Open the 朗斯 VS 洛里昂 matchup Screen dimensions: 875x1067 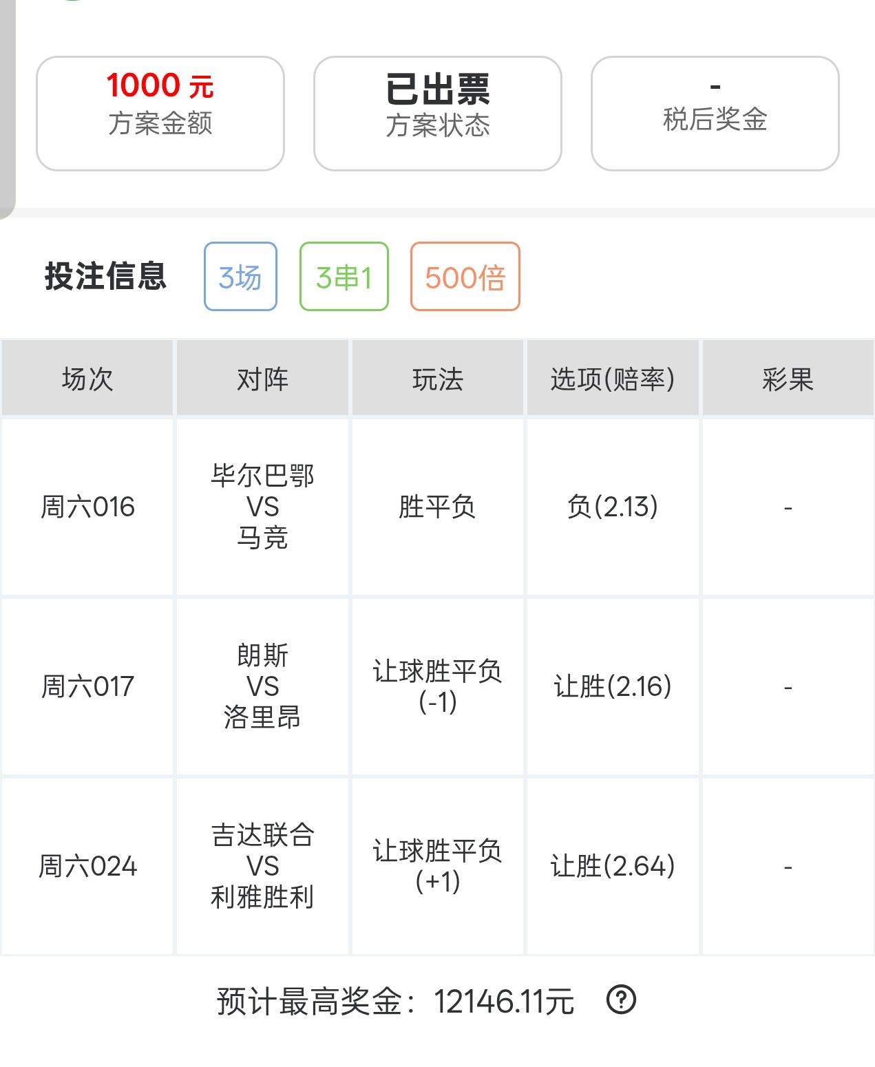(262, 687)
